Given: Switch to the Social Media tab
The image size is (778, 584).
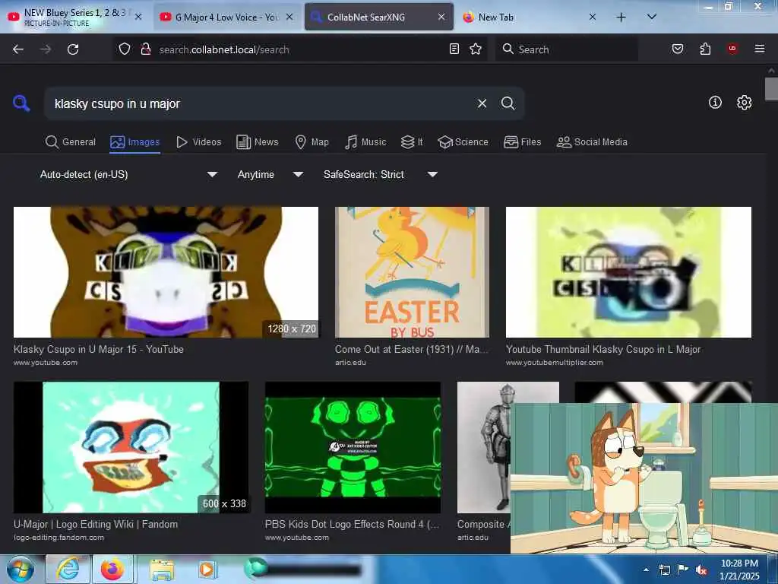Looking at the screenshot, I should [592, 142].
